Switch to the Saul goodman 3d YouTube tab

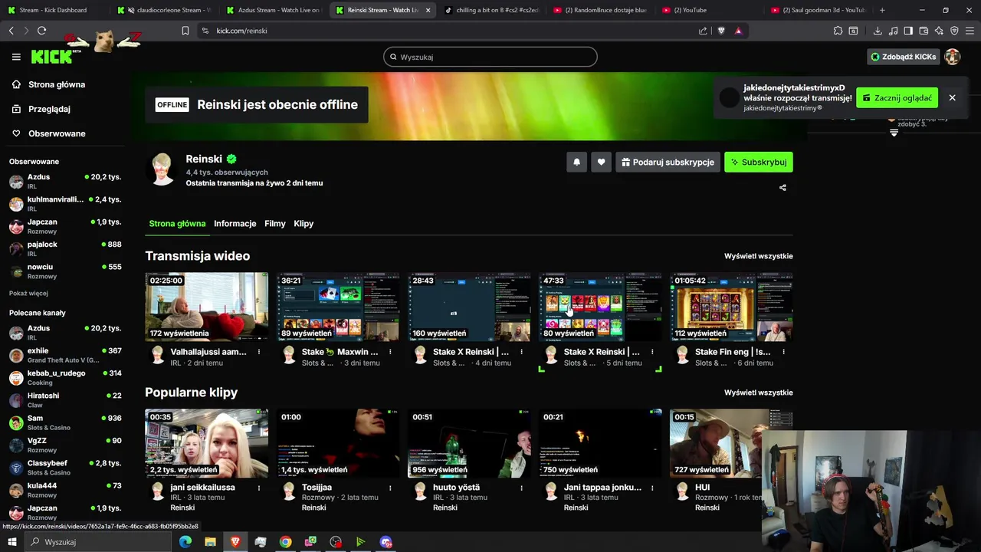tap(819, 10)
